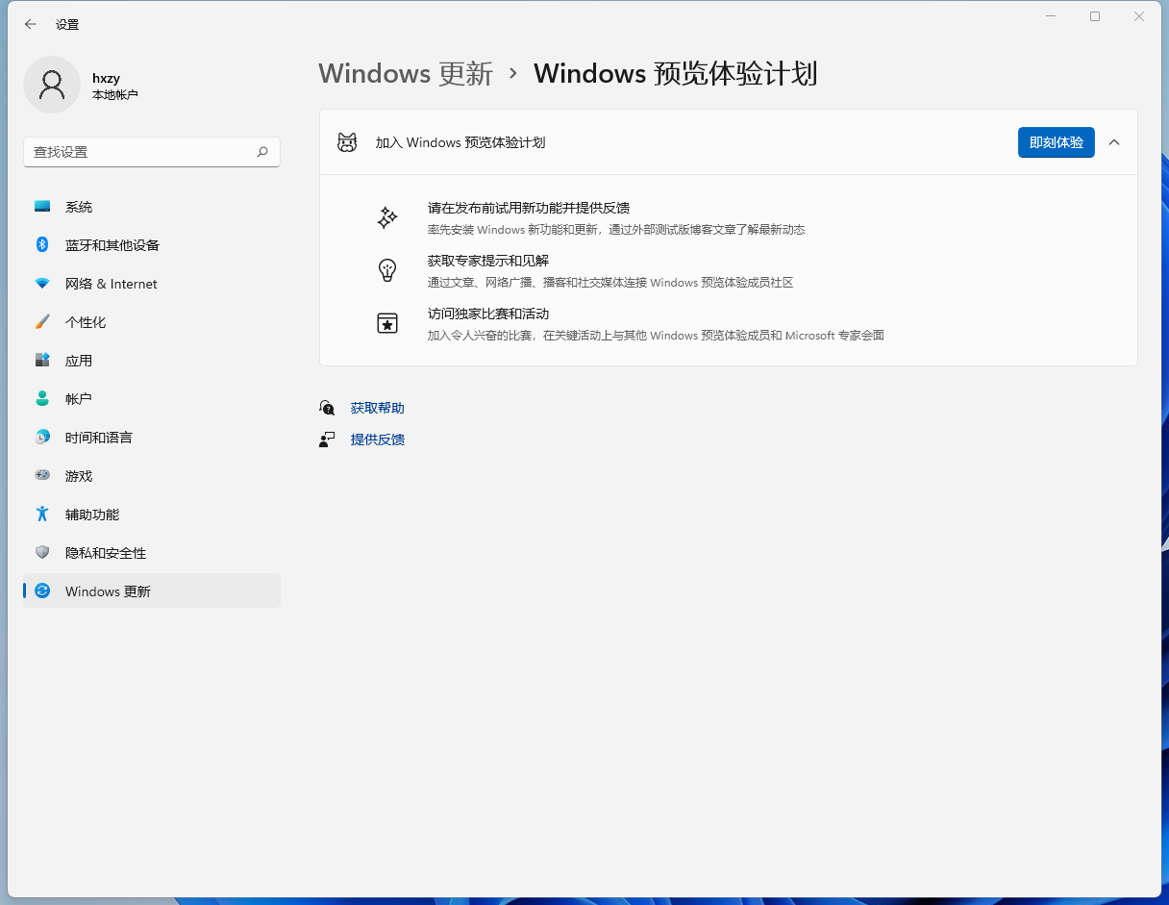Click the hxzy account name
The height and width of the screenshot is (905, 1169).
coord(106,78)
